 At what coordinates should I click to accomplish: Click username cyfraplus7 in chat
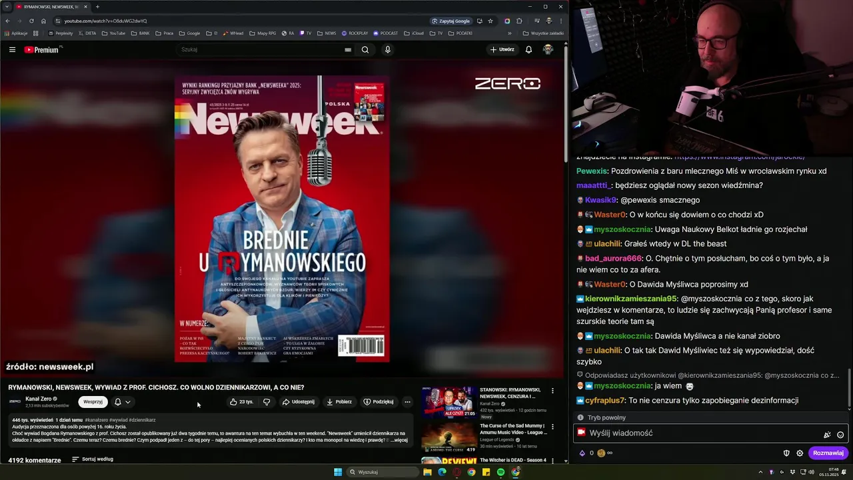(x=605, y=401)
